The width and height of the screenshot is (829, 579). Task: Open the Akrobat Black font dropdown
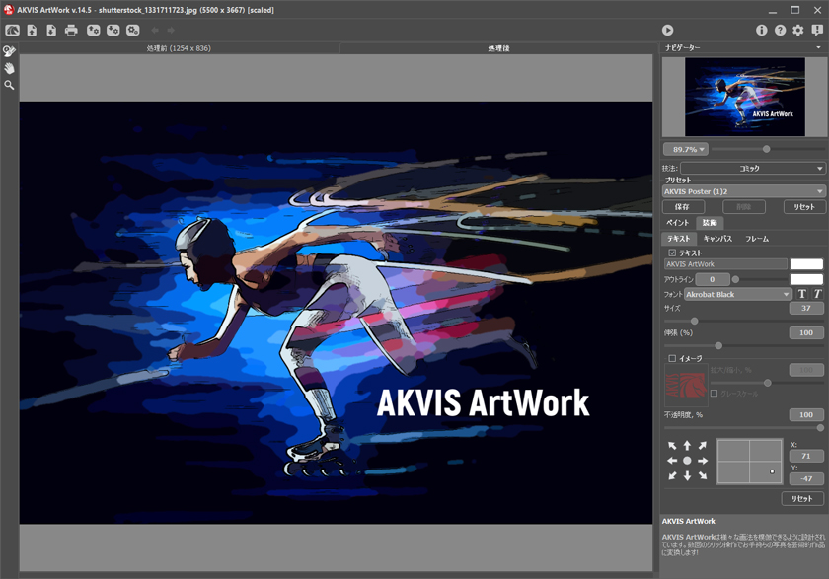(737, 294)
